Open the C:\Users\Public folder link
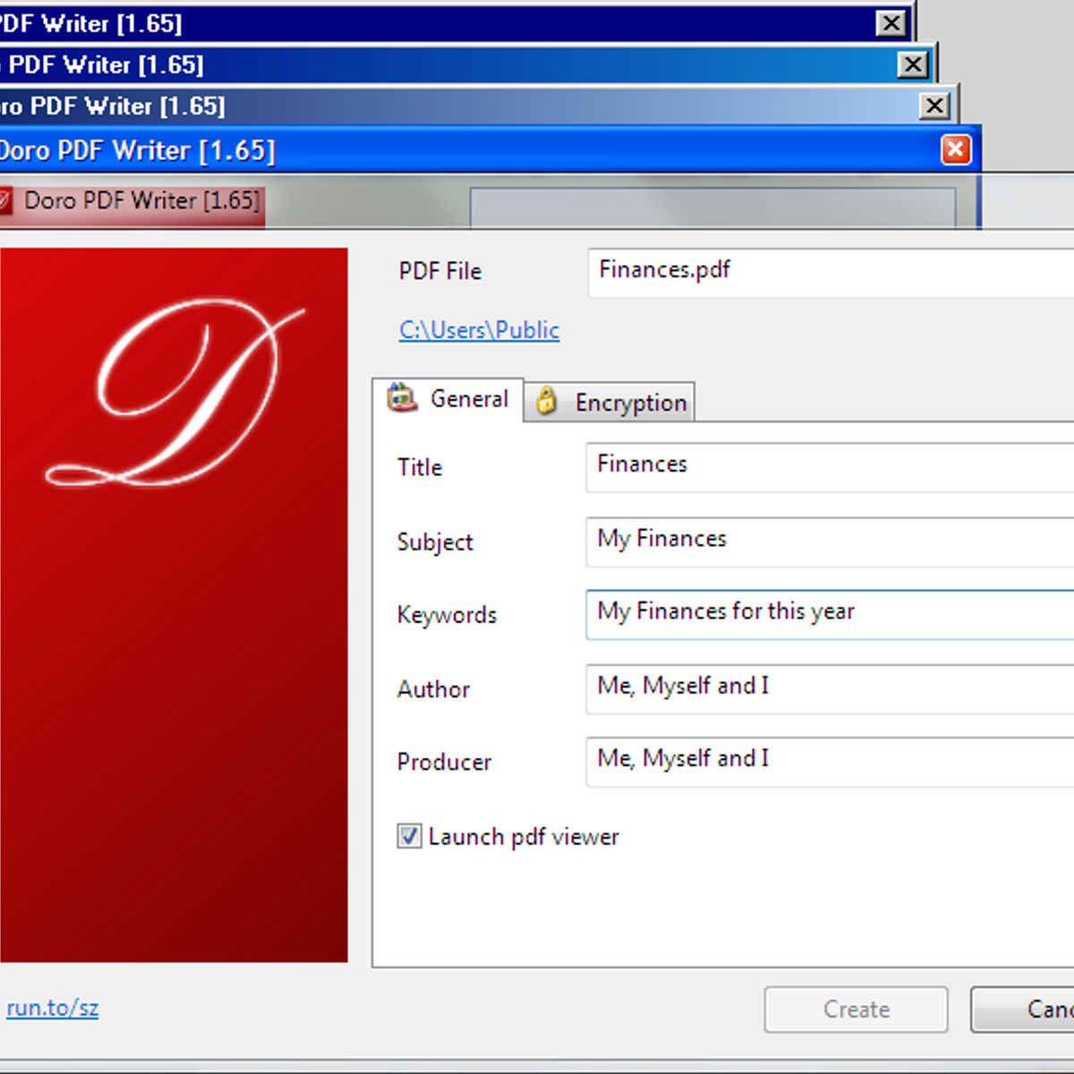 (479, 330)
